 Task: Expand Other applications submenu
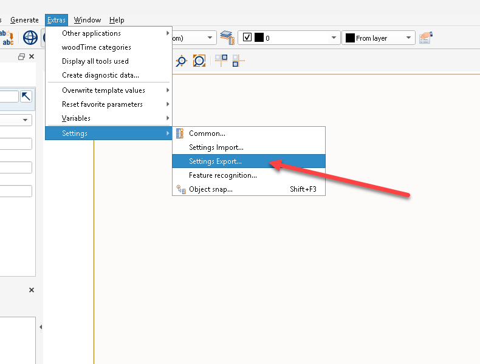click(x=109, y=33)
